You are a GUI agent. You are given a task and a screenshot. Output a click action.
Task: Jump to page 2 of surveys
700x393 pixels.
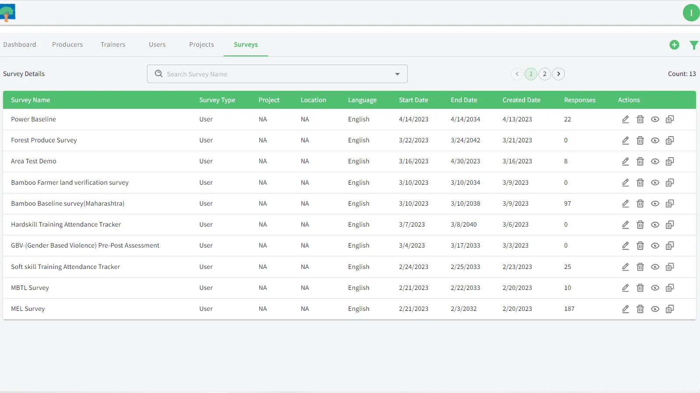tap(545, 74)
